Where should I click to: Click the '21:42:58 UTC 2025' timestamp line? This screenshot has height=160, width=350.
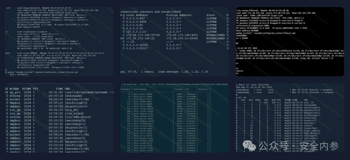[x=247, y=48]
